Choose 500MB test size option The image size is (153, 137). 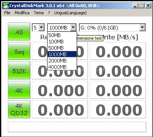62,48
